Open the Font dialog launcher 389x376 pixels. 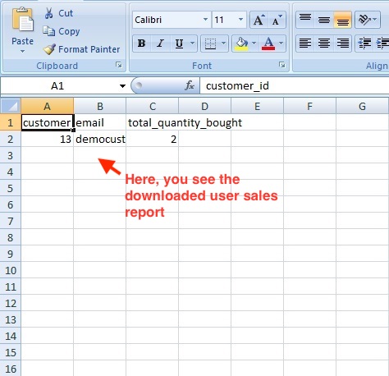pos(282,65)
